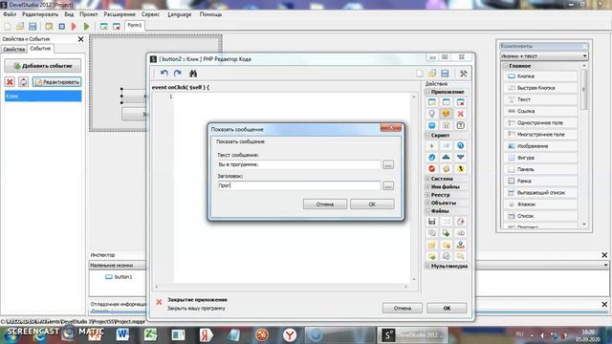Screen dimensions: 612x344
Task: Expand the Мультимедиа actions group
Action: (427, 266)
